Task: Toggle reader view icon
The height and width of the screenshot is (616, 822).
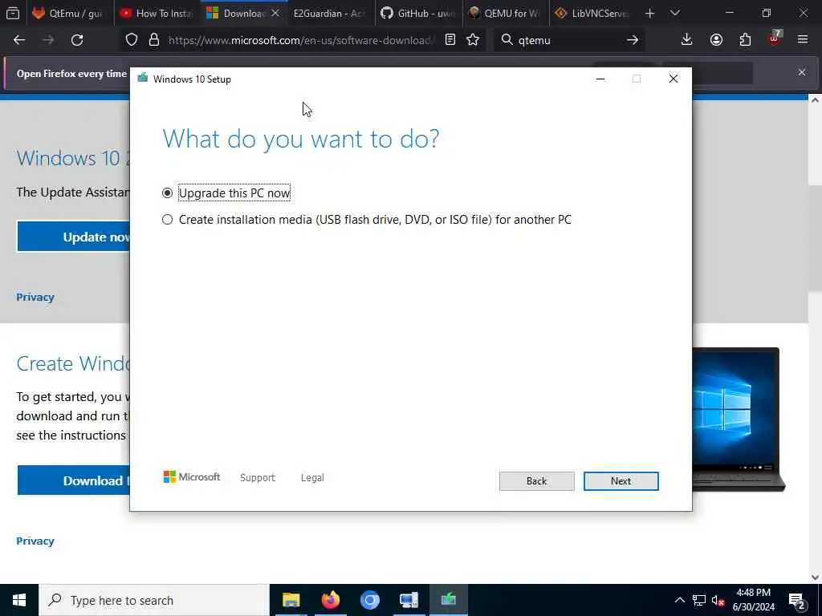Action: pos(450,40)
